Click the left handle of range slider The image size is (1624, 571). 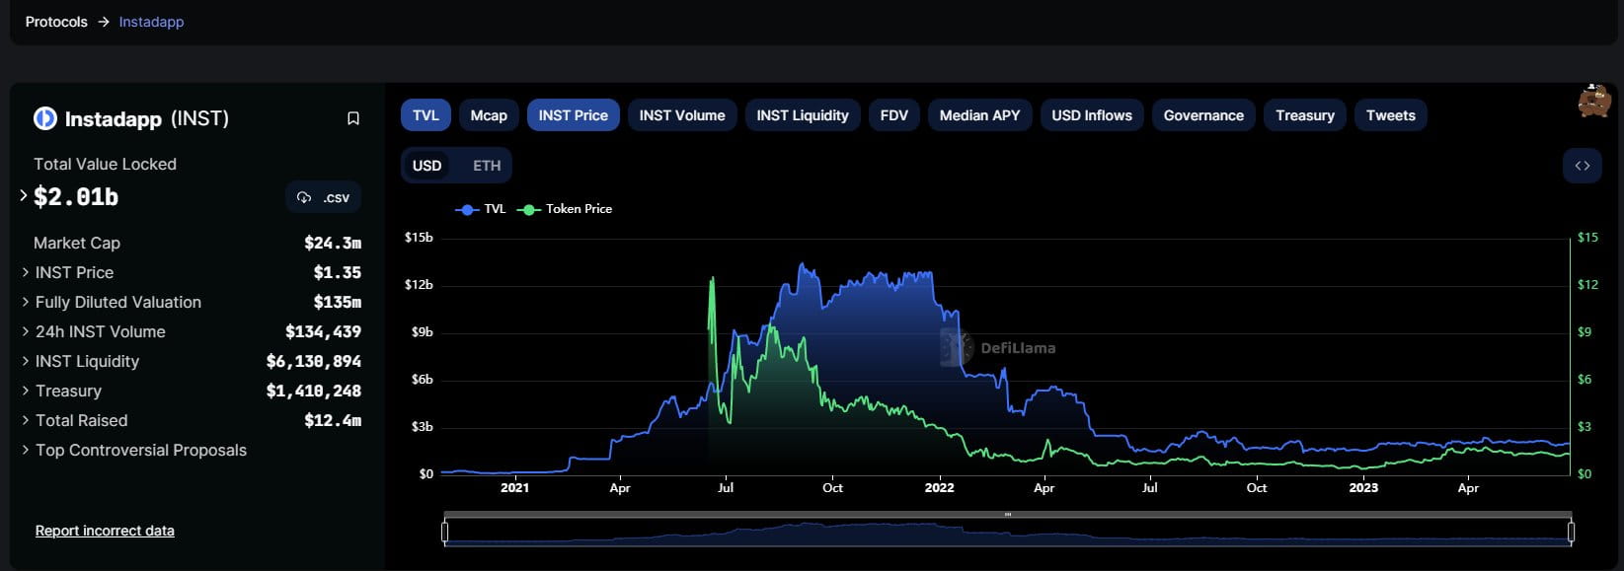point(445,533)
